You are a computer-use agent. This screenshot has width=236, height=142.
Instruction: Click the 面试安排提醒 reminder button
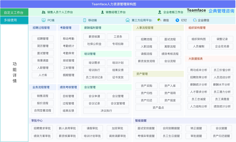(x=147, y=128)
